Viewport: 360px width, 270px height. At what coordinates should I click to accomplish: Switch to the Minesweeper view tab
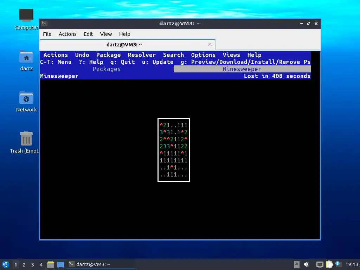[x=242, y=69]
